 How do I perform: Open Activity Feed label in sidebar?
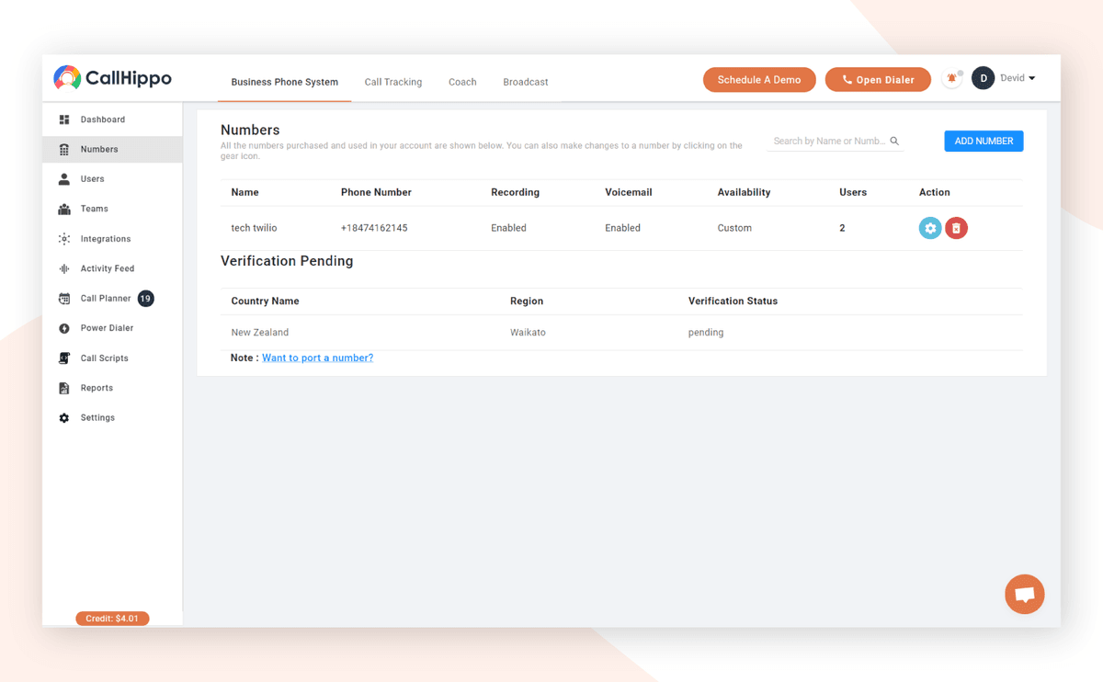[x=108, y=268]
